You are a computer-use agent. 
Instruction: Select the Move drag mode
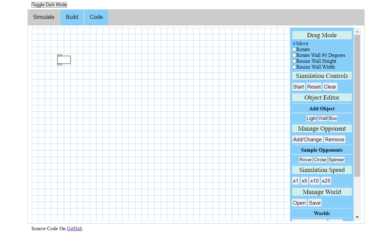[294, 43]
